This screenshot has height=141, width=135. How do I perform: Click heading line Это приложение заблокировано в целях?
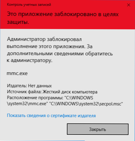(63, 14)
